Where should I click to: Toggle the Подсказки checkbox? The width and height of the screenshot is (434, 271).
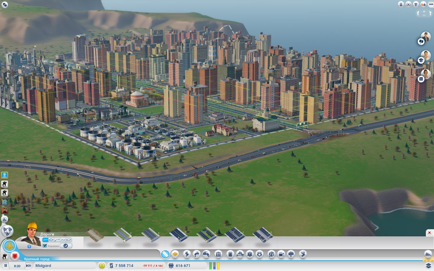coord(45,246)
